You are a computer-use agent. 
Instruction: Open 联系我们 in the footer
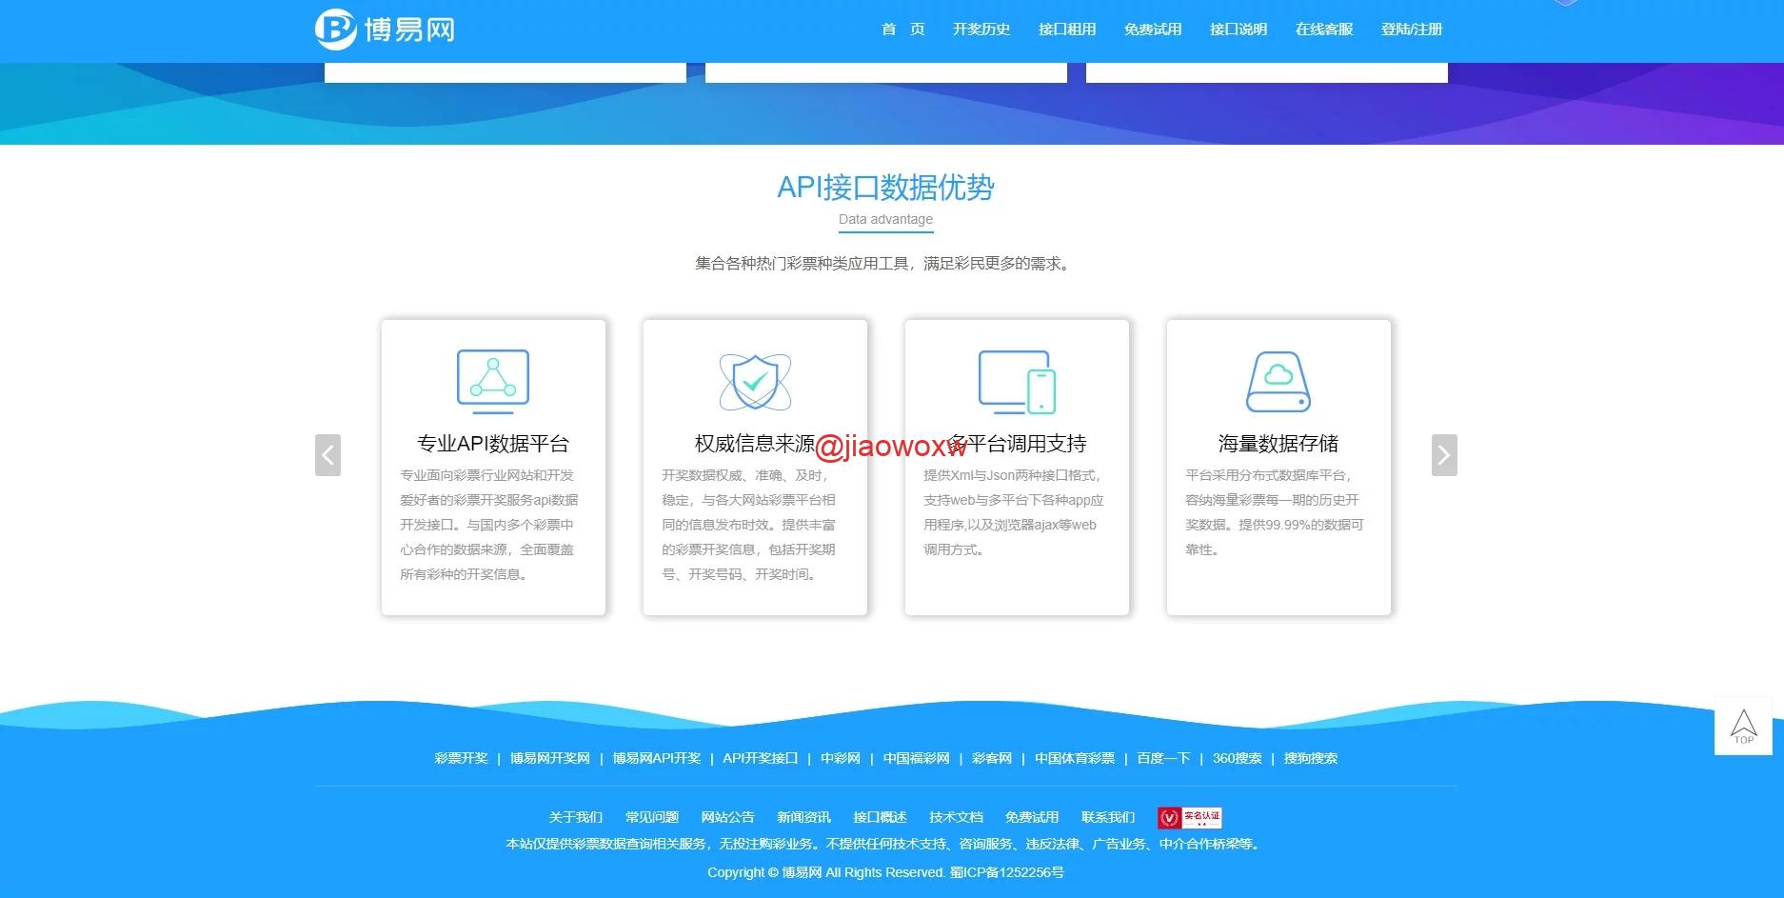1108,817
